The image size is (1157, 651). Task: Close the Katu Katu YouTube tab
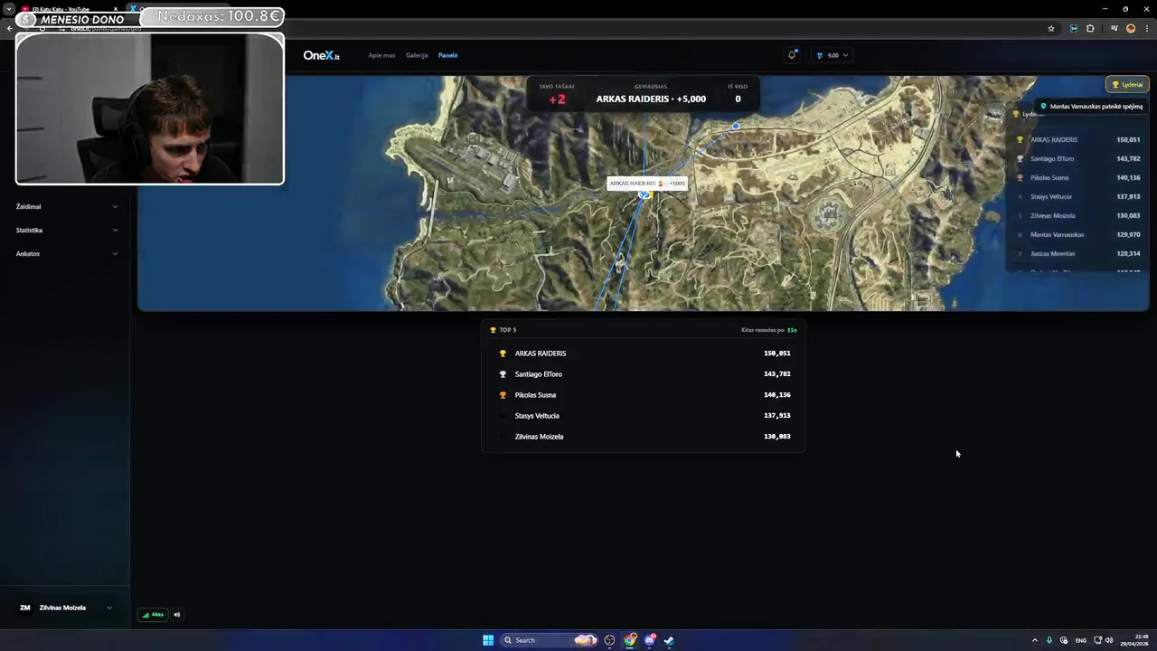click(x=116, y=9)
